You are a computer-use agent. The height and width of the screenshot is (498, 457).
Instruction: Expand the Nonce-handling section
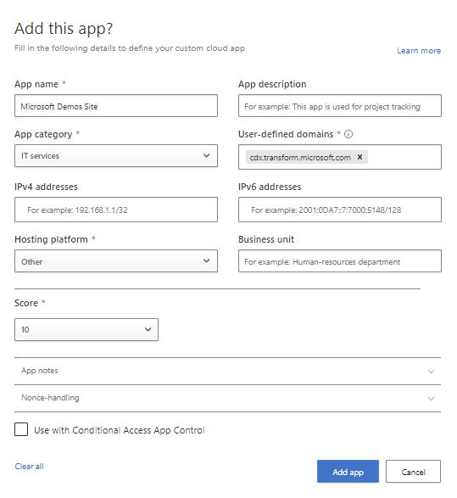point(227,398)
